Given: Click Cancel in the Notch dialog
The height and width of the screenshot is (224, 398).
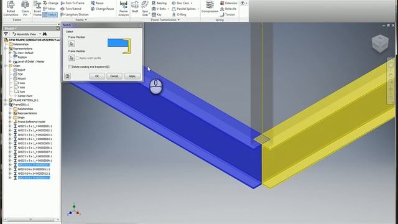Looking at the screenshot, I should [x=114, y=76].
